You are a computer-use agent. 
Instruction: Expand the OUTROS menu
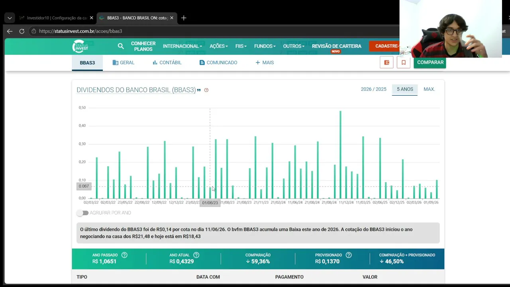tap(294, 46)
